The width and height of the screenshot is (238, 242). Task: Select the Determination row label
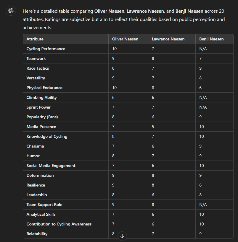[40, 175]
